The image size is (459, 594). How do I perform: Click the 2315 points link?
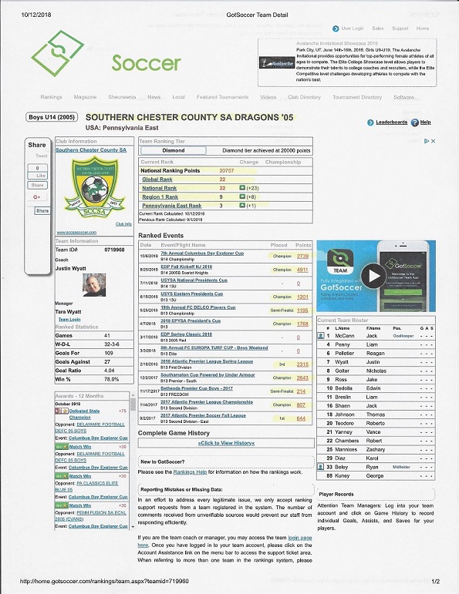coord(302,364)
